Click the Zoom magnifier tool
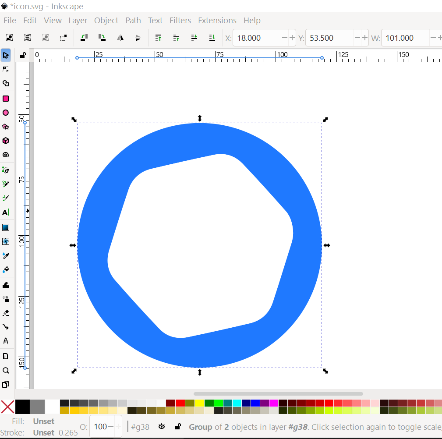The image size is (442, 439). pyautogui.click(x=6, y=370)
